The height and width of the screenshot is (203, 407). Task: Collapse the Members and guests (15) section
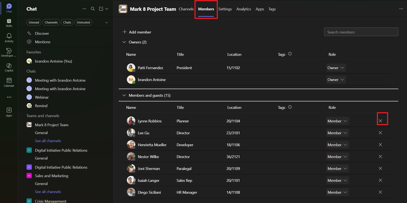point(124,95)
